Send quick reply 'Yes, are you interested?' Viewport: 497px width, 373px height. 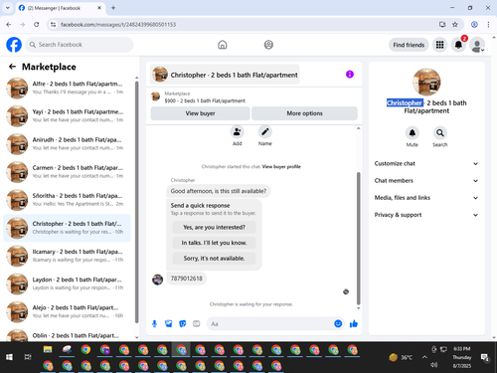tap(214, 227)
